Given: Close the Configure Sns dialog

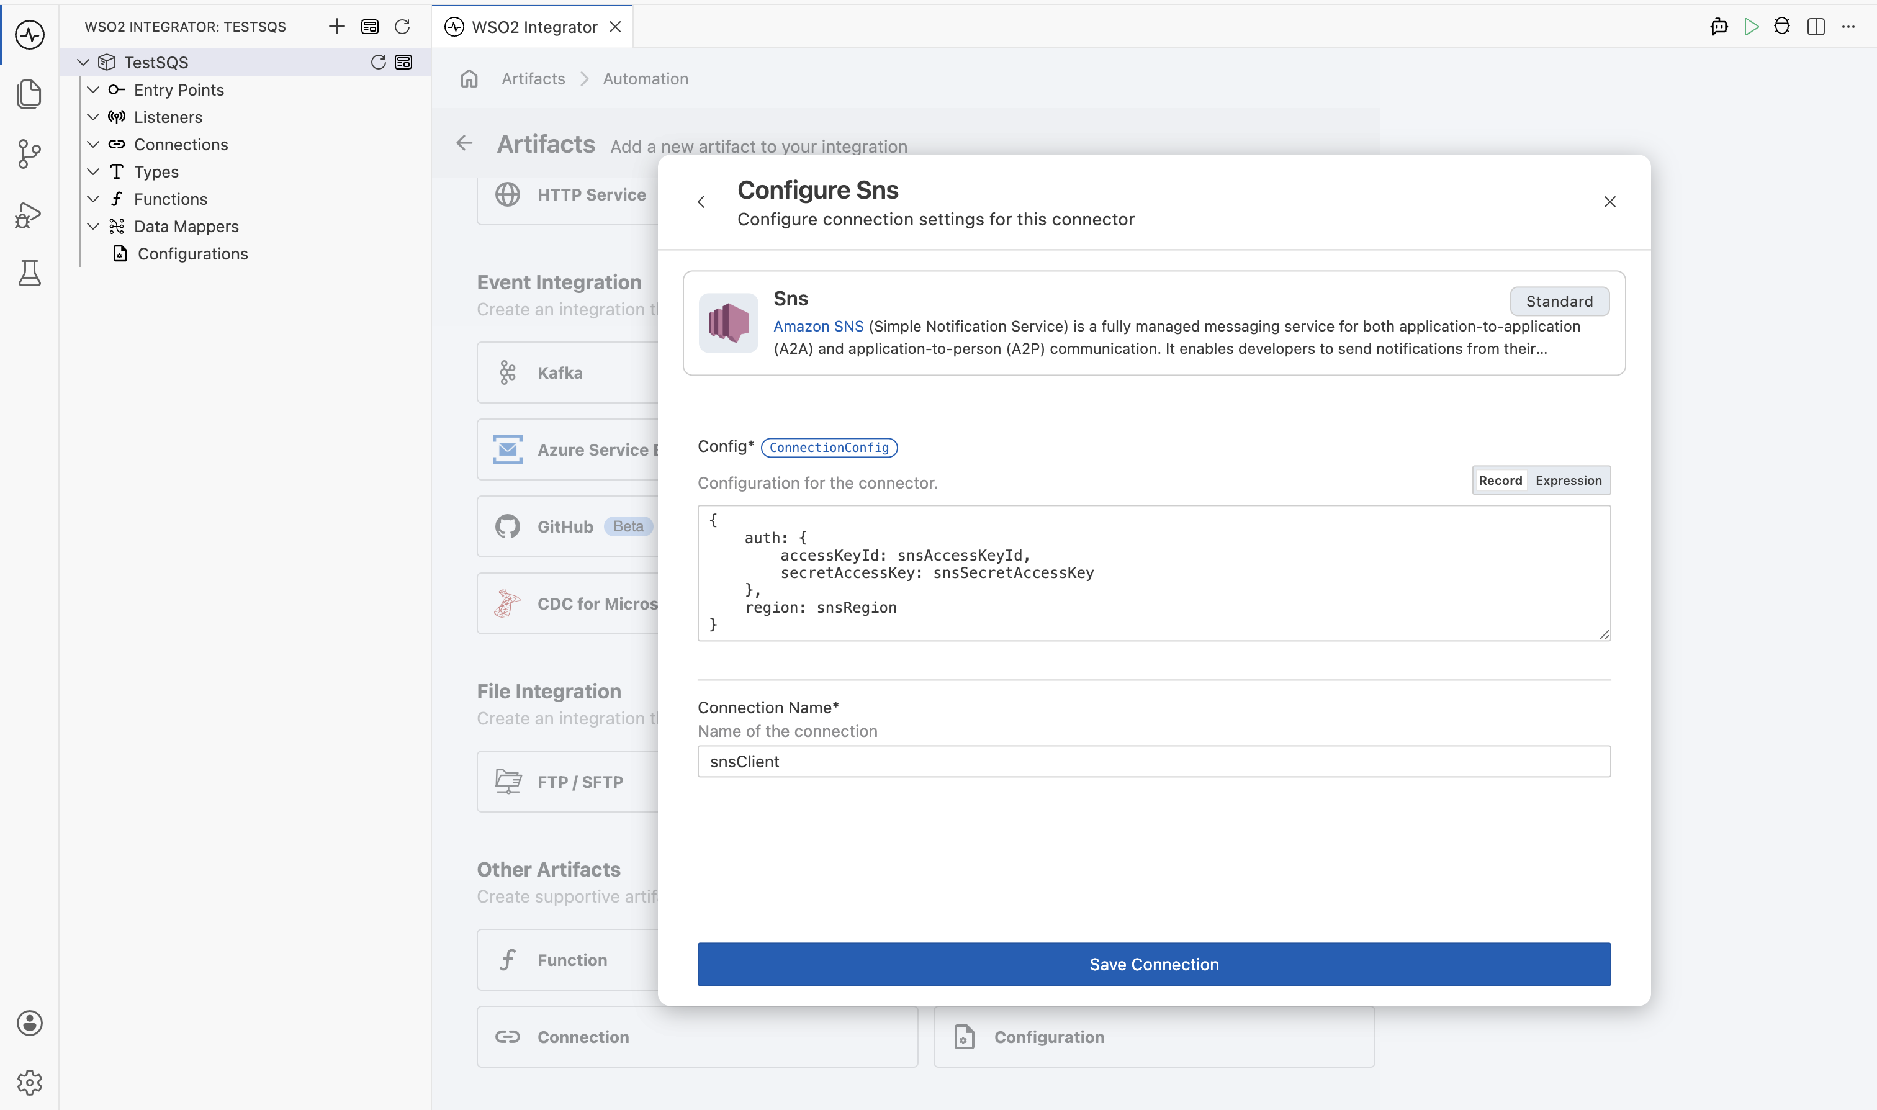Looking at the screenshot, I should (1610, 202).
